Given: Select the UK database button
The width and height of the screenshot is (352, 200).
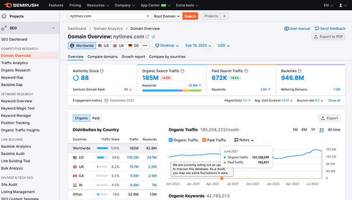Looking at the screenshot, I should pos(118,45).
